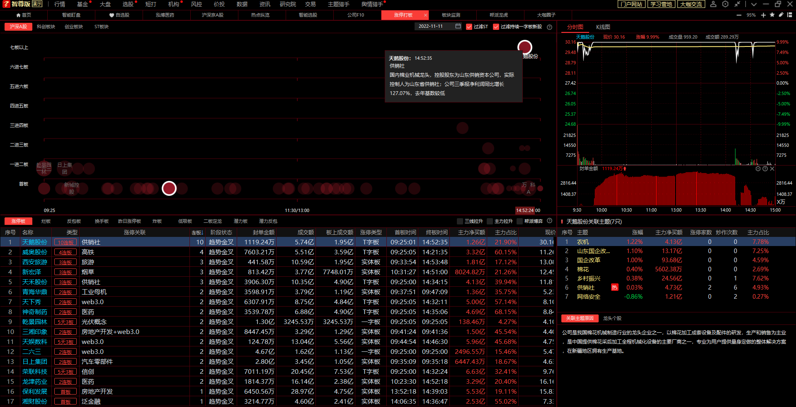Click the home icon on 首页 tab
This screenshot has height=407, width=796.
point(18,15)
